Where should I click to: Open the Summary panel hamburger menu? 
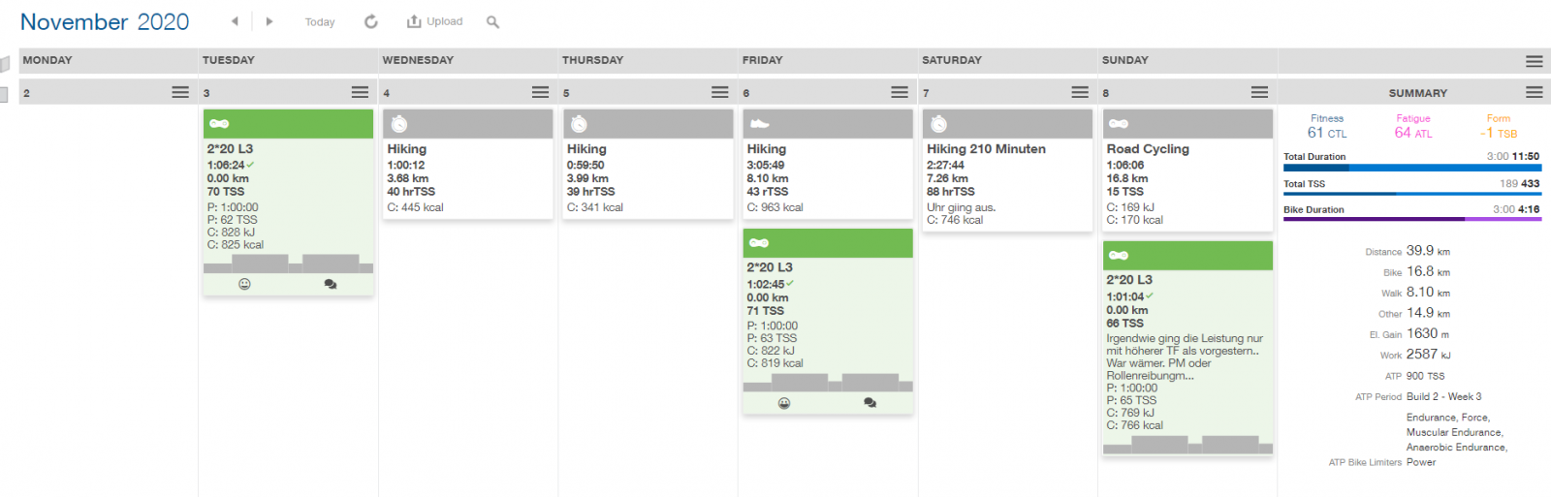[1534, 92]
